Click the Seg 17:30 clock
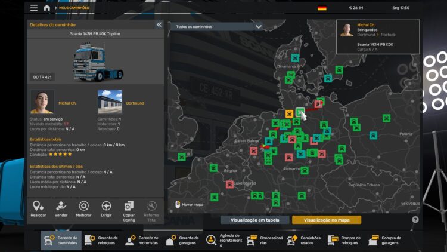The height and width of the screenshot is (252, 447). [401, 8]
